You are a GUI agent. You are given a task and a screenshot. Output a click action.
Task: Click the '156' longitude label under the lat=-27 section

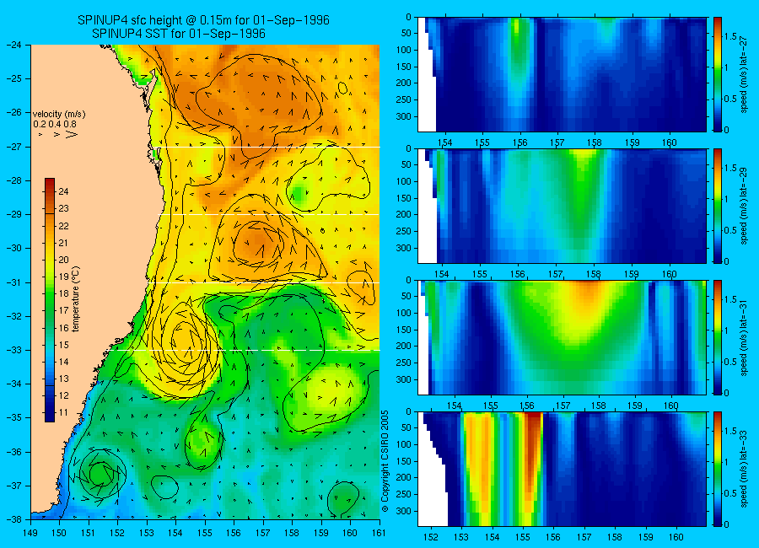pyautogui.click(x=519, y=142)
